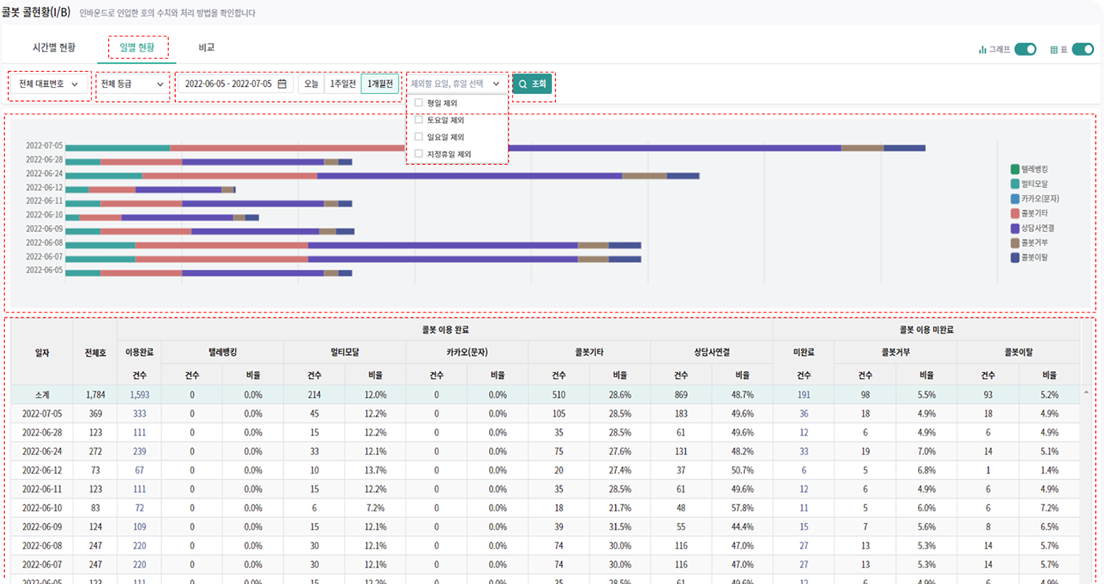
Task: Toggle the 표 table switch off
Action: (1083, 50)
